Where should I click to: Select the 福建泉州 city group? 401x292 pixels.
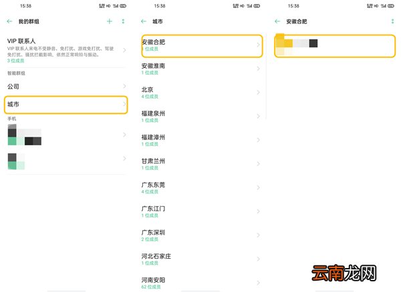click(x=202, y=116)
